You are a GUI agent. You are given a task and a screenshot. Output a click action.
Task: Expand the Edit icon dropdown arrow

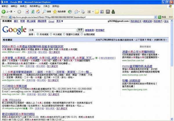[x=93, y=12]
